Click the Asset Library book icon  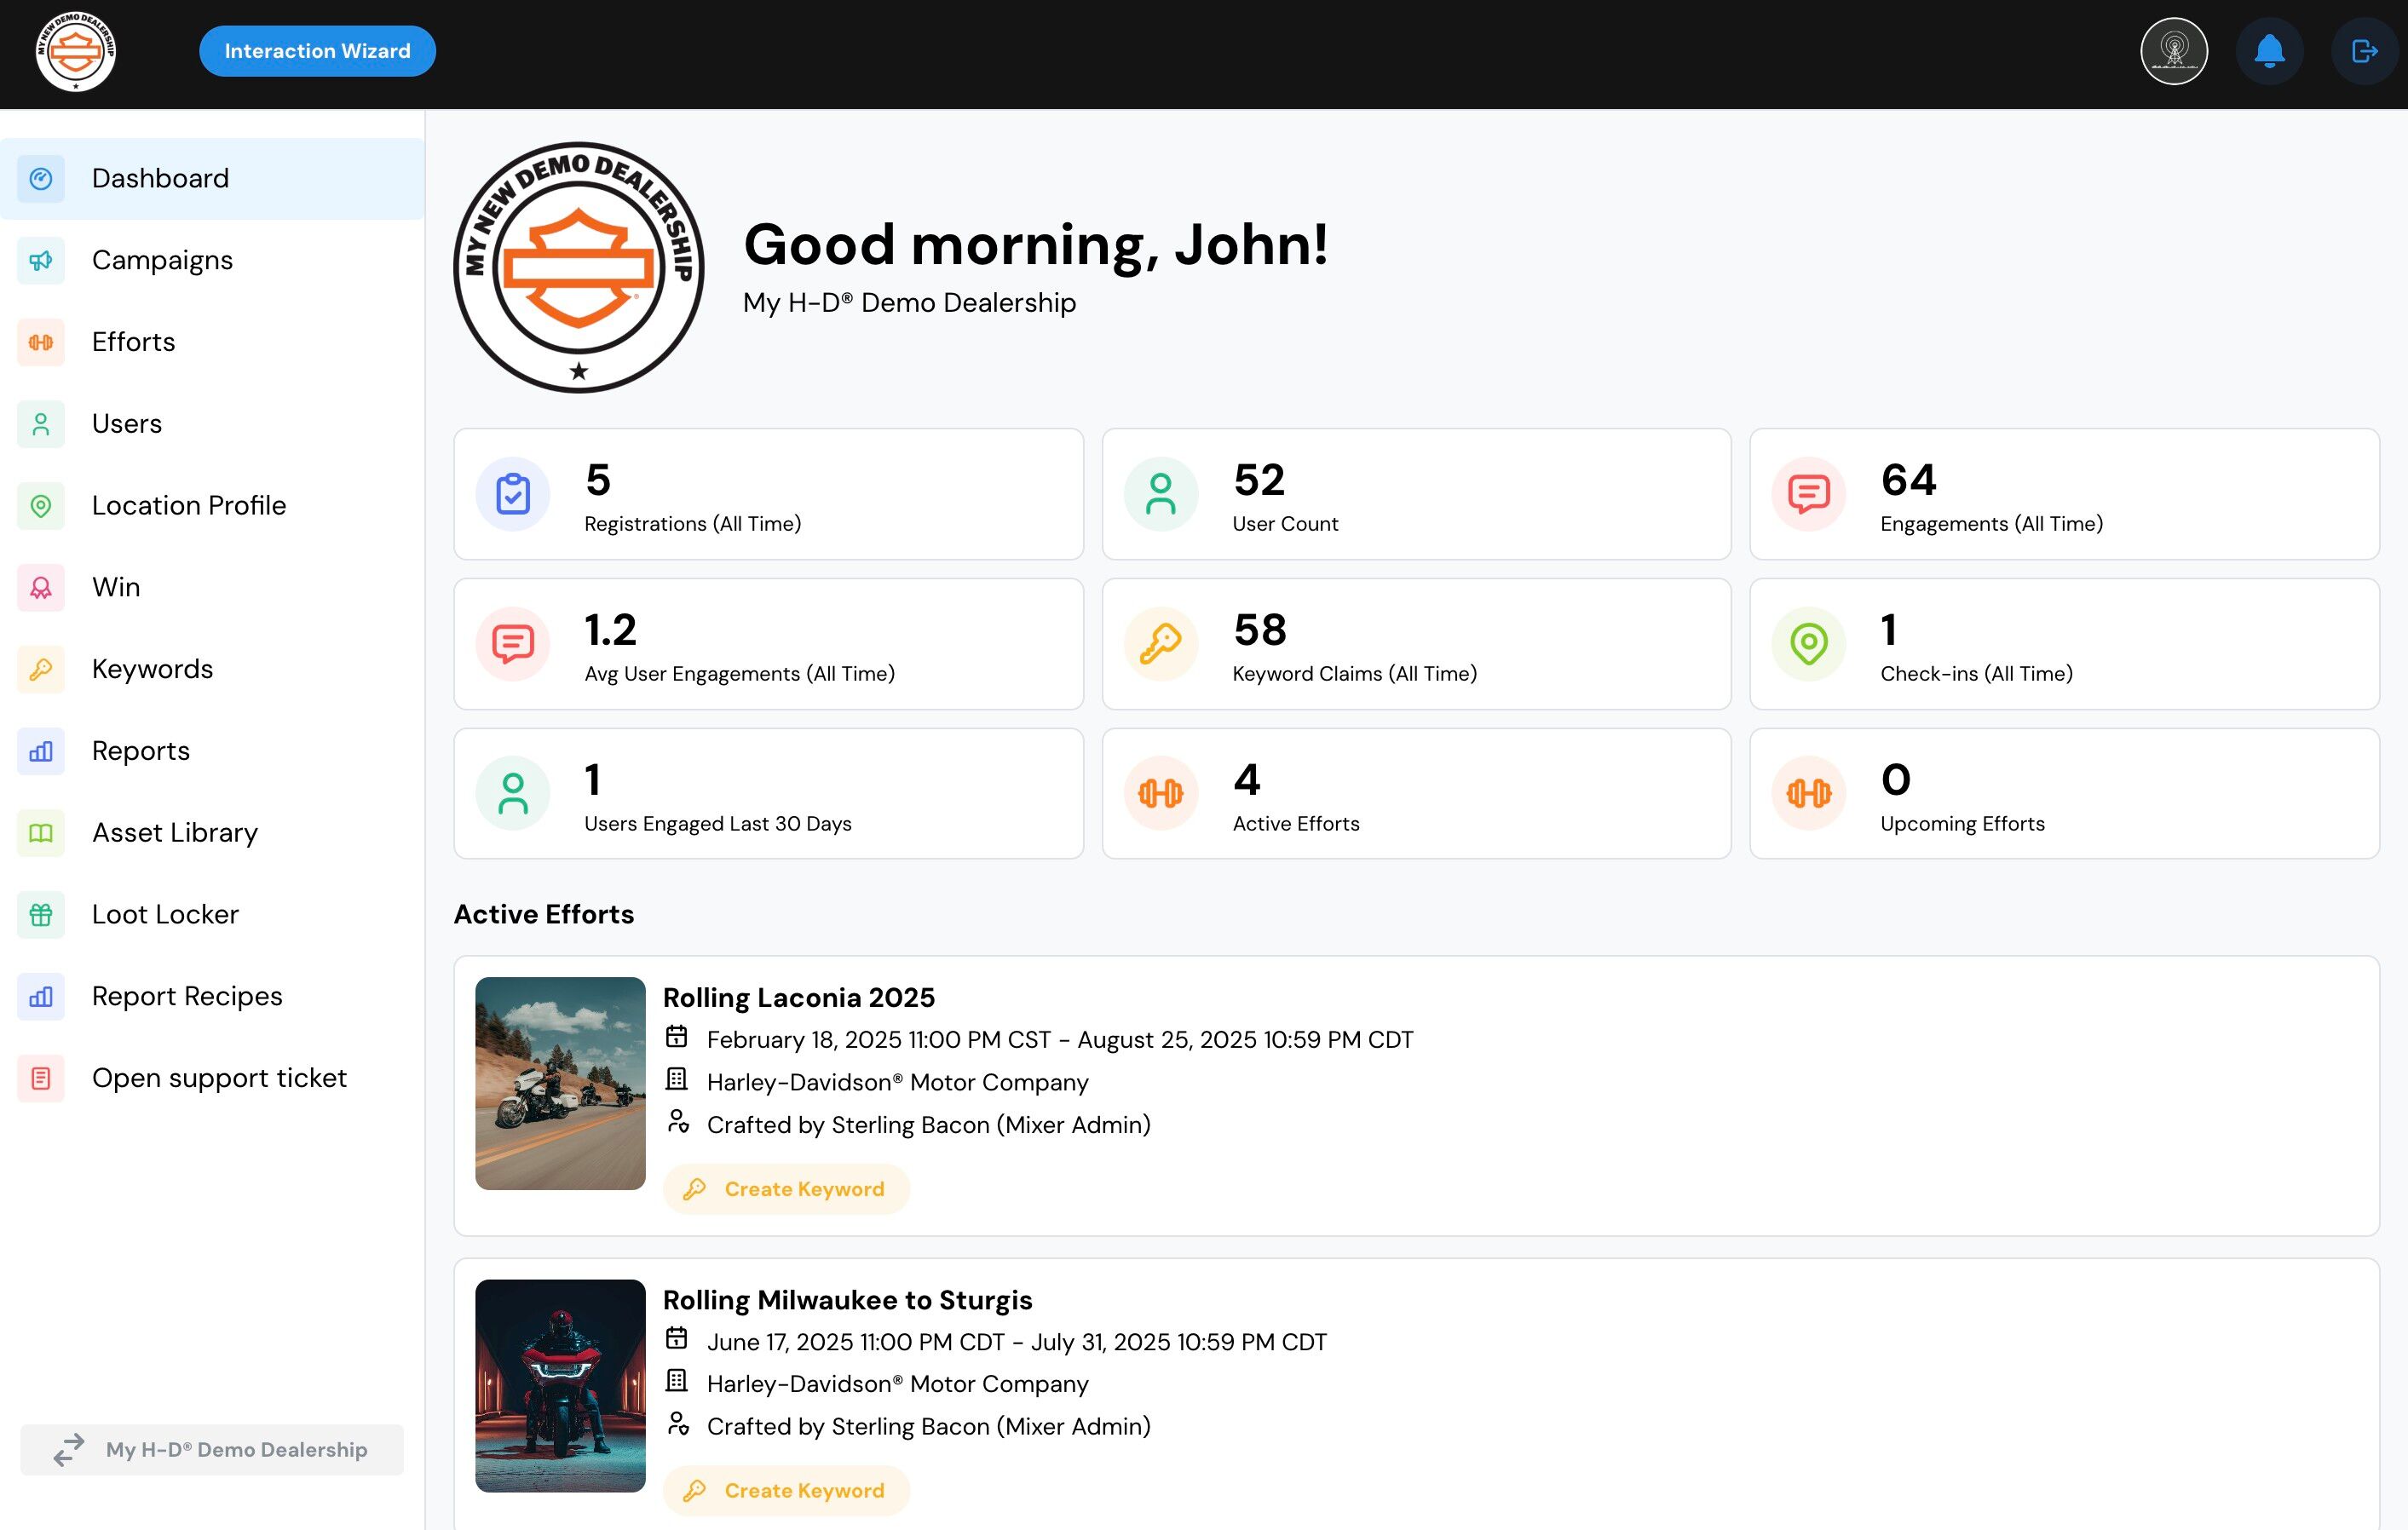point(41,833)
